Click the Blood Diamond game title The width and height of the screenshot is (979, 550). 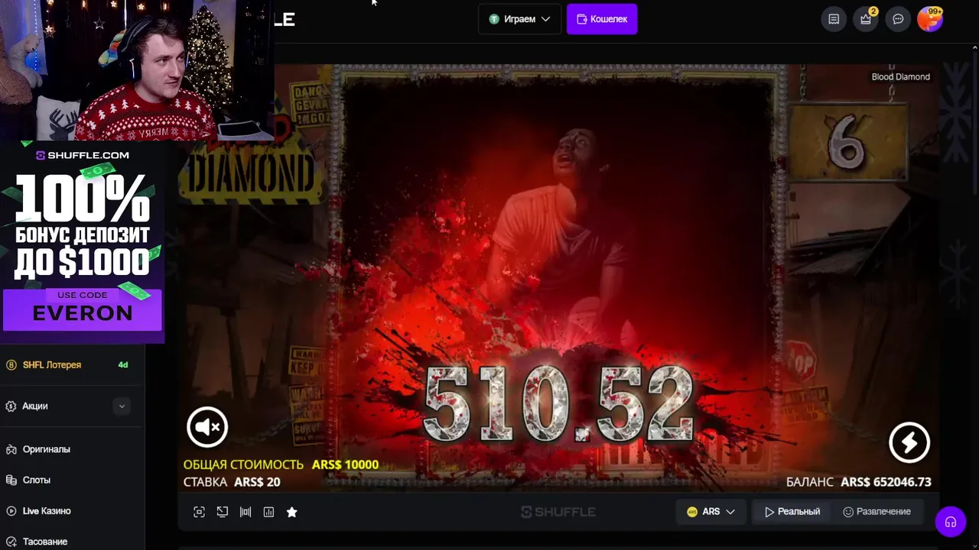pos(900,76)
